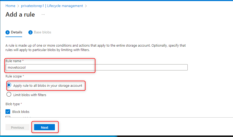Click the step 1 circle icon

click(x=8, y=32)
